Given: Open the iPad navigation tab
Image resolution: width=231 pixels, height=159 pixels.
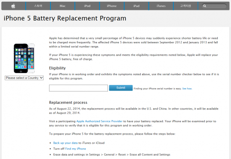Looking at the screenshot, I should 136,6.
